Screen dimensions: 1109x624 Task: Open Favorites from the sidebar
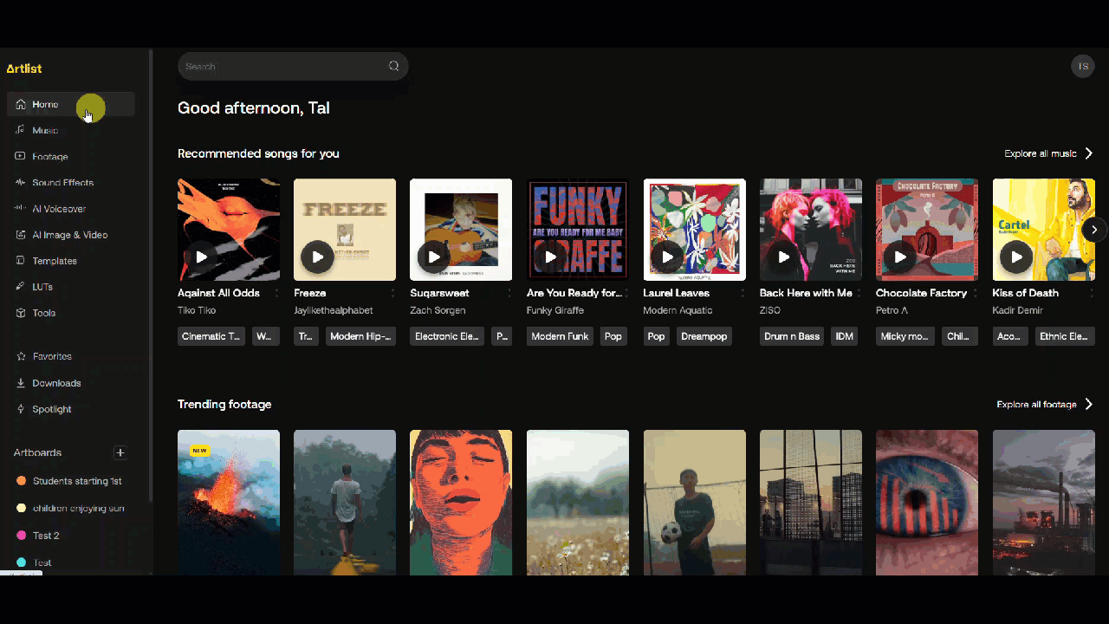tap(52, 356)
